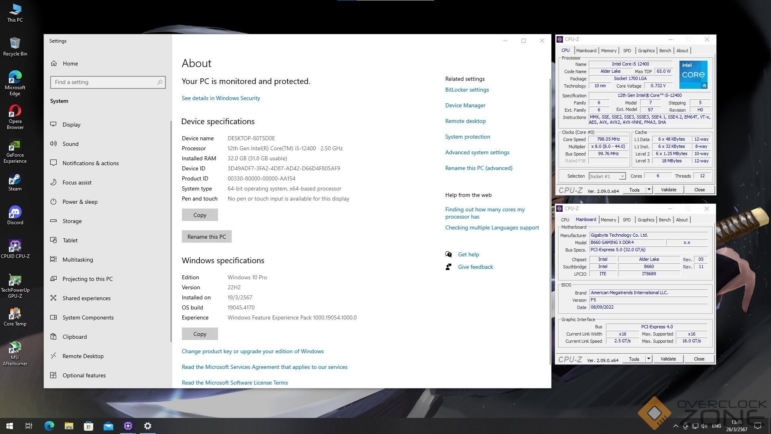771x434 pixels.
Task: Switch to Memory tab in top CPU-Z
Action: click(608, 51)
